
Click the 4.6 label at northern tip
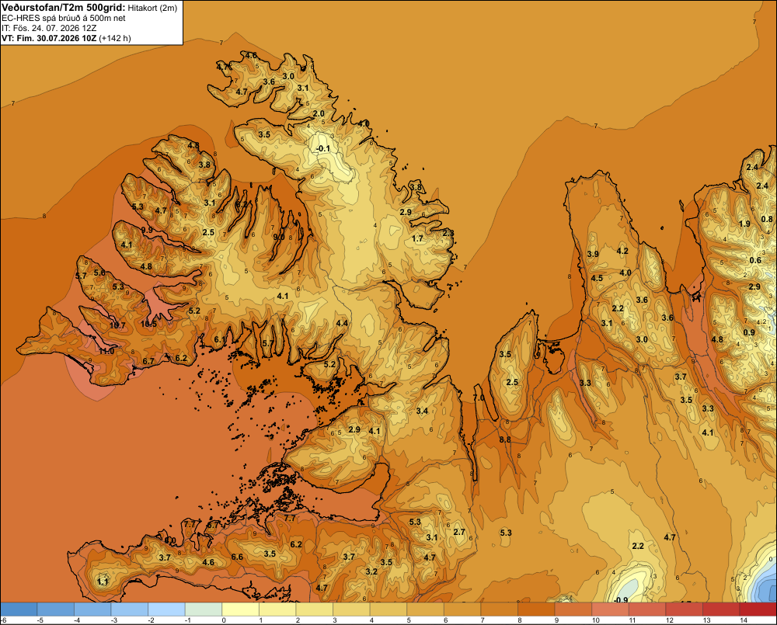click(251, 55)
